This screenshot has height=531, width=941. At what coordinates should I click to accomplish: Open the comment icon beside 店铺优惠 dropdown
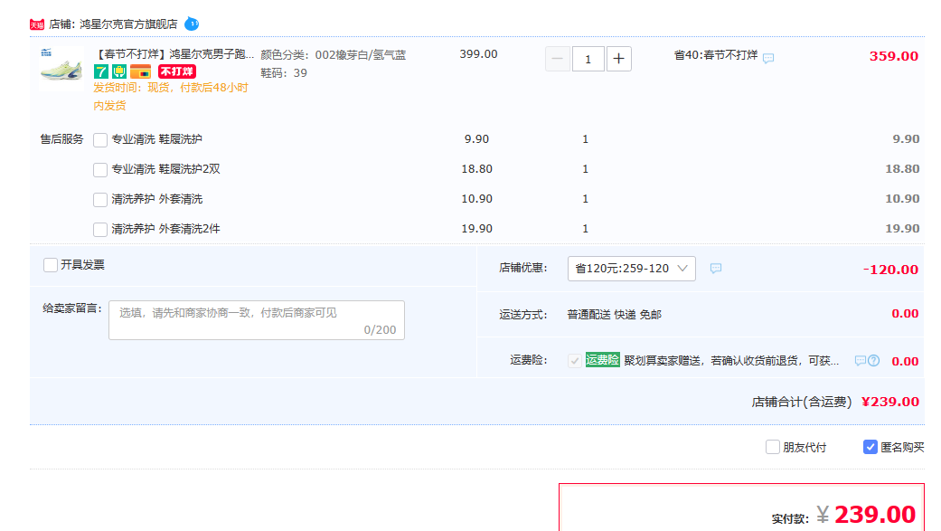[x=715, y=269]
